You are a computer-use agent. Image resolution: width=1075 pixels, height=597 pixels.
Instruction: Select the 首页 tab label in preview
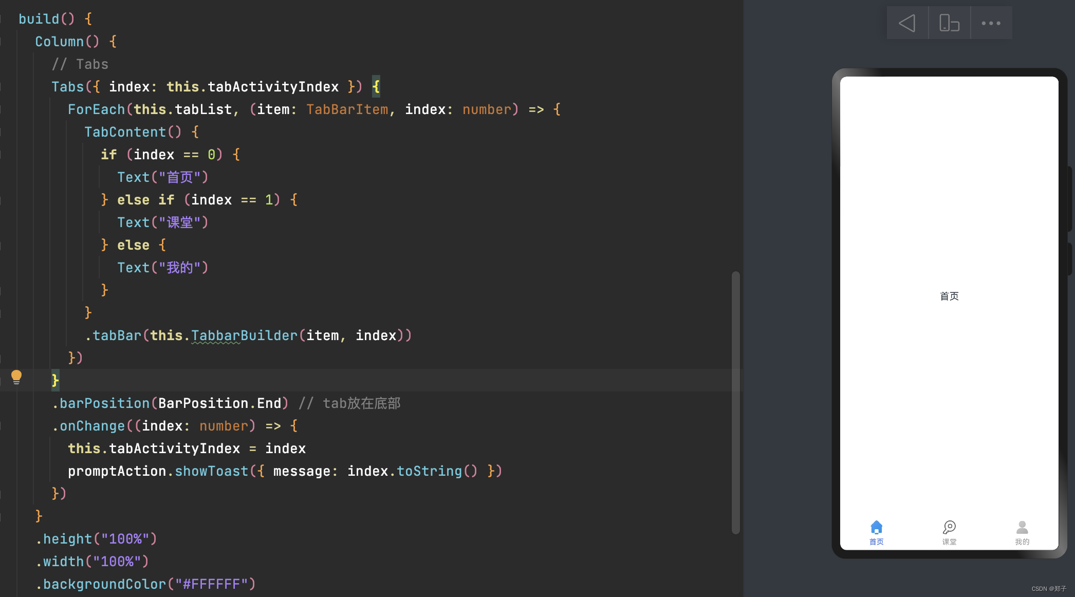point(876,542)
